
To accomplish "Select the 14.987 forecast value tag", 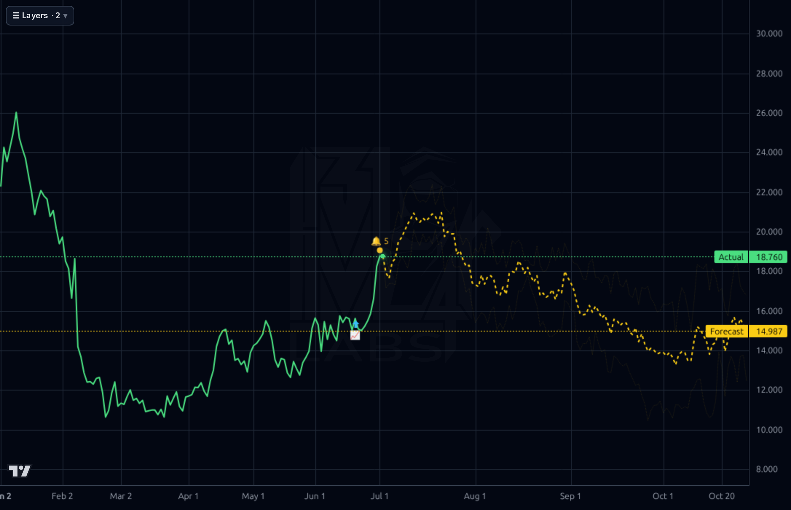I will [x=769, y=331].
